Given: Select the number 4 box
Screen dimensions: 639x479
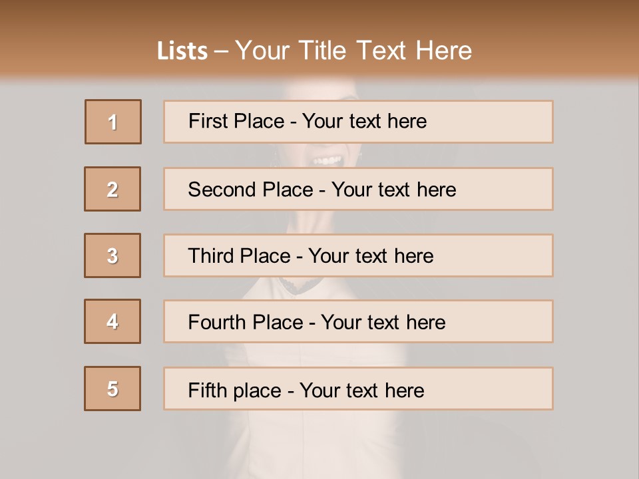Looking at the screenshot, I should pyautogui.click(x=112, y=321).
